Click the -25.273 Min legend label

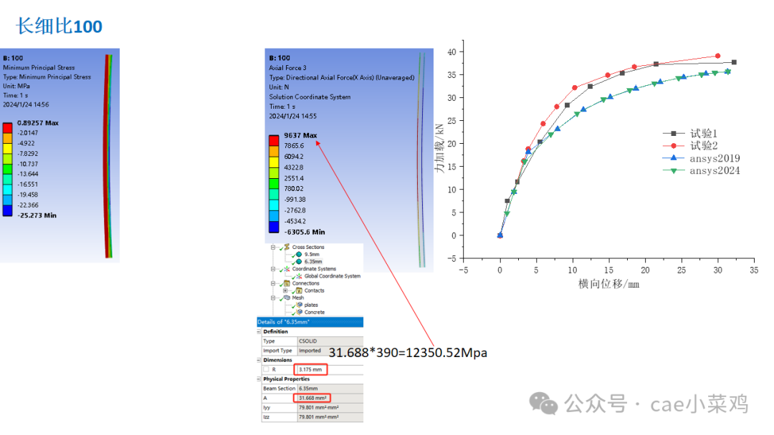(37, 215)
